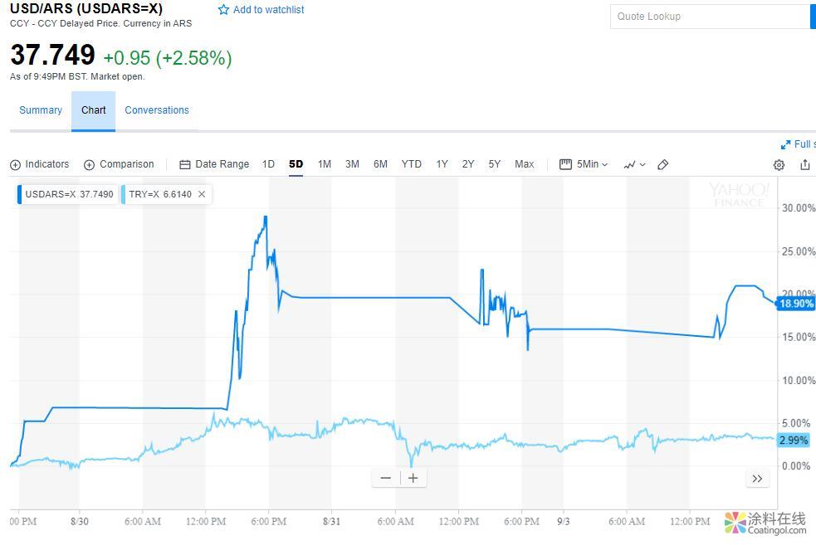
Task: Click the share chart icon
Action: [804, 164]
